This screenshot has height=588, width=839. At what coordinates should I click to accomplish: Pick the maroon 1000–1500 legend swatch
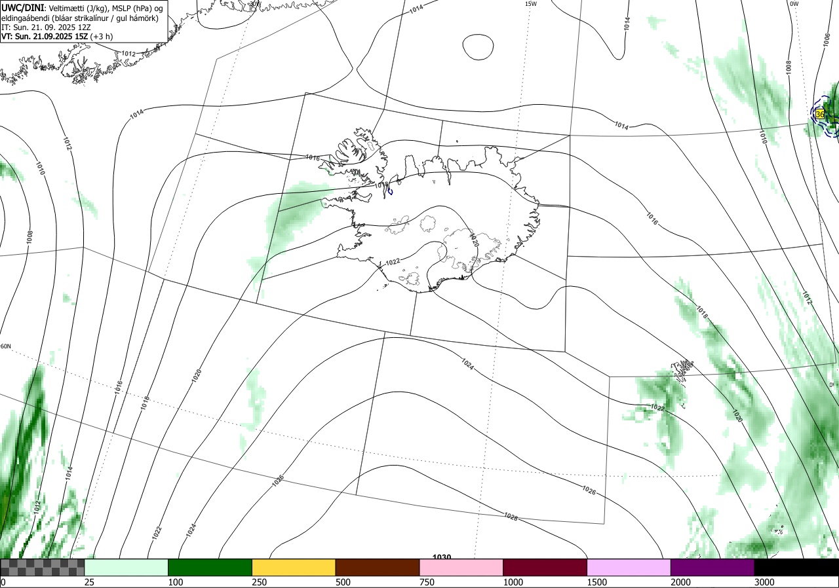click(x=545, y=567)
